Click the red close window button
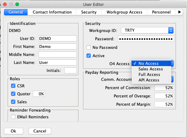Image resolution: width=187 pixels, height=138 pixels. pyautogui.click(x=5, y=4)
